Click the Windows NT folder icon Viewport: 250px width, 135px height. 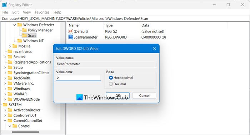point(20,41)
